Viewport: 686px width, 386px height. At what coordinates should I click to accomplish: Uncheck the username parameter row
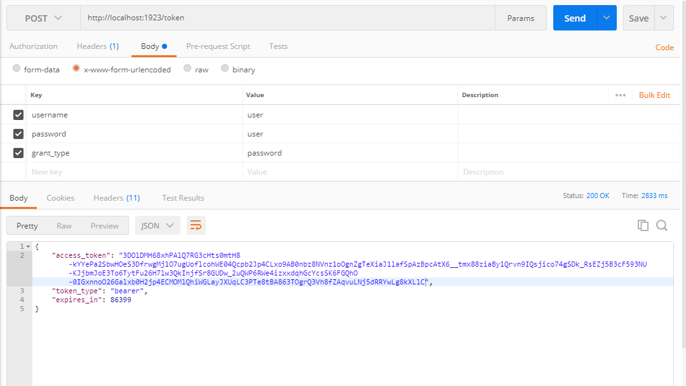pos(18,114)
